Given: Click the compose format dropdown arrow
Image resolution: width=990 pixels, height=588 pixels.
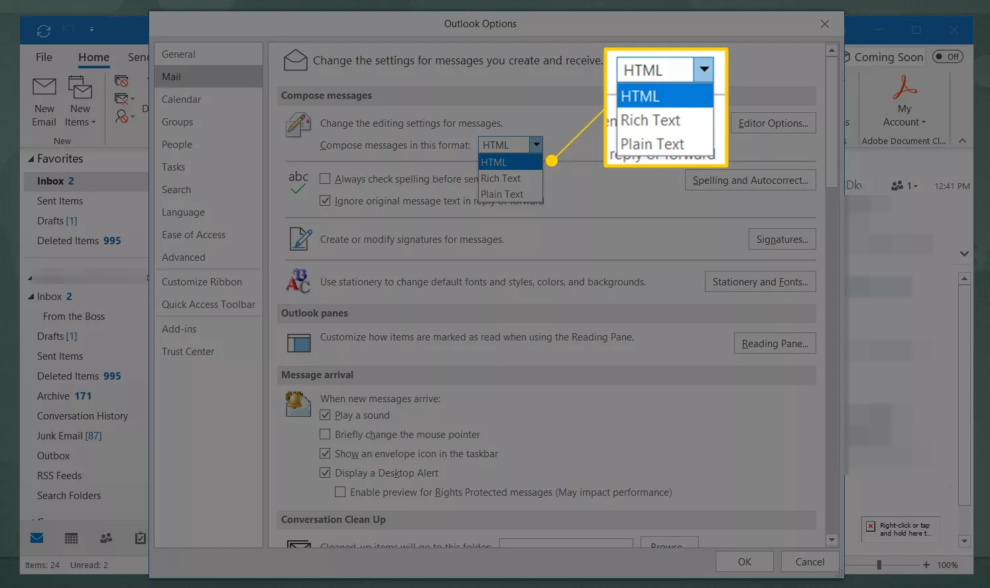Looking at the screenshot, I should tap(536, 145).
